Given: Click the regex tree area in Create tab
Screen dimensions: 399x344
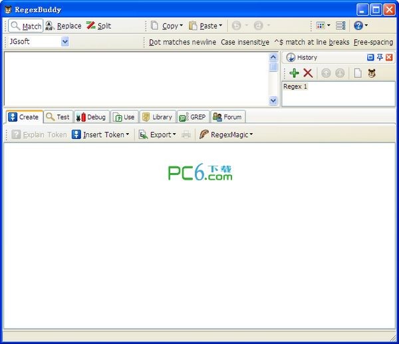Looking at the screenshot, I should tap(199, 236).
